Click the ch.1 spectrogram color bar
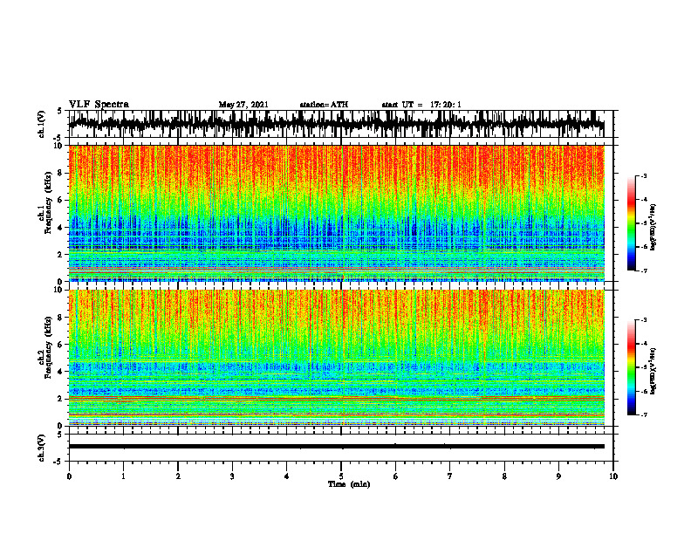The width and height of the screenshot is (691, 534). click(631, 223)
